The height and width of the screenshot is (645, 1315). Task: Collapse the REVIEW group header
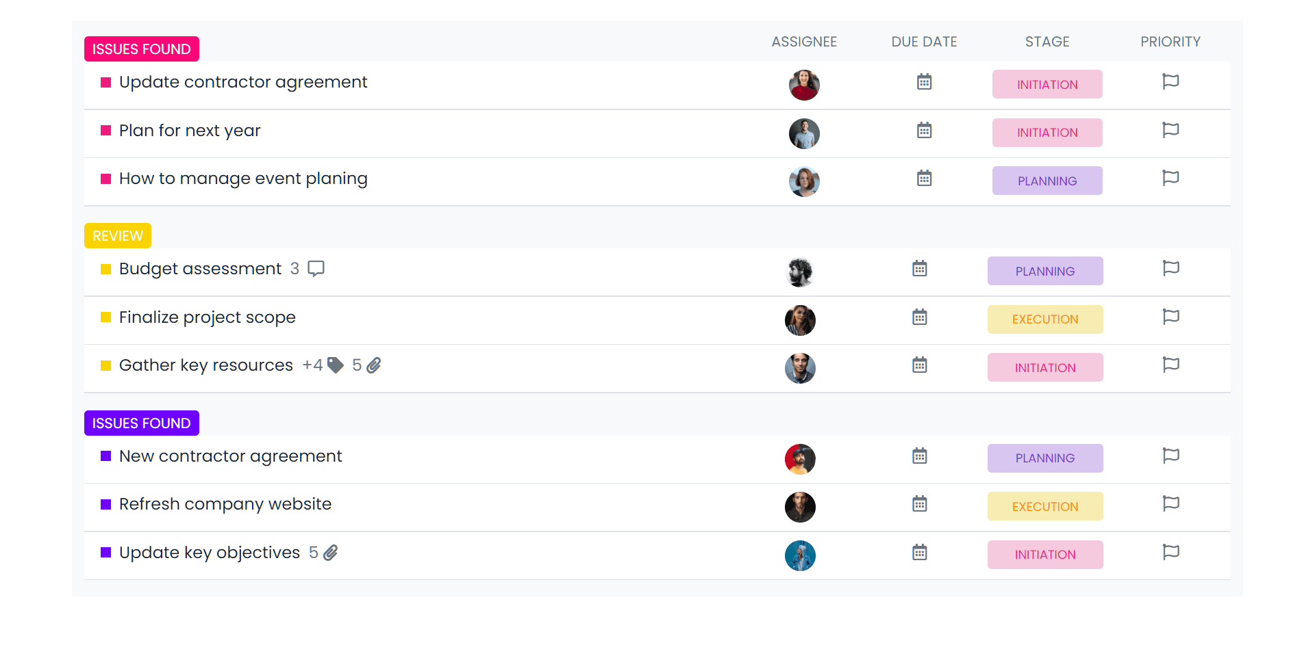click(117, 235)
